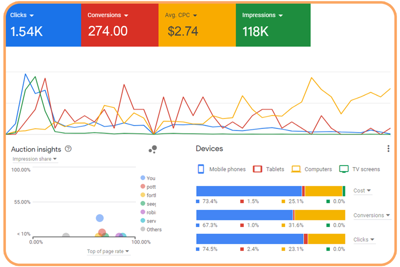Click the TV screens device icon
The width and height of the screenshot is (400, 267).
tap(343, 169)
